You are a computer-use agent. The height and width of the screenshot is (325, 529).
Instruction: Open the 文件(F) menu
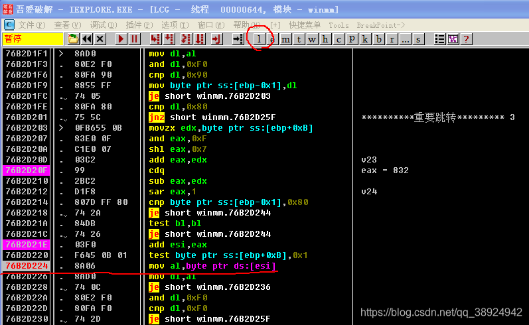coord(32,25)
